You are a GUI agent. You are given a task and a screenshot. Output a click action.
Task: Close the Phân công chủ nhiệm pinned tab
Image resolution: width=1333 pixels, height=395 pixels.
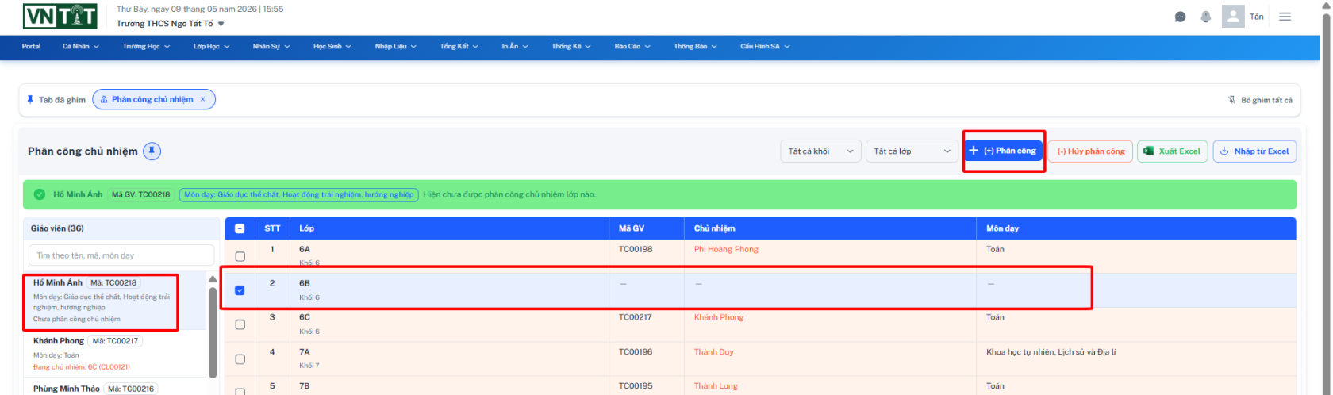click(202, 99)
